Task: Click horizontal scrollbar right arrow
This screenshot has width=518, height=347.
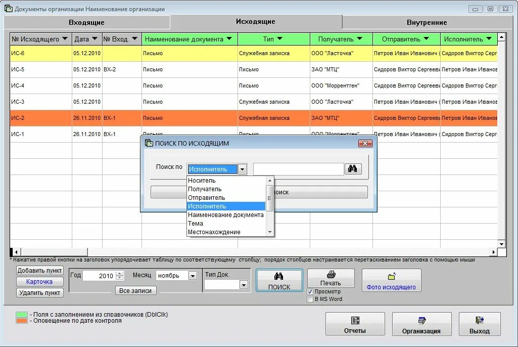Action: pyautogui.click(x=493, y=252)
